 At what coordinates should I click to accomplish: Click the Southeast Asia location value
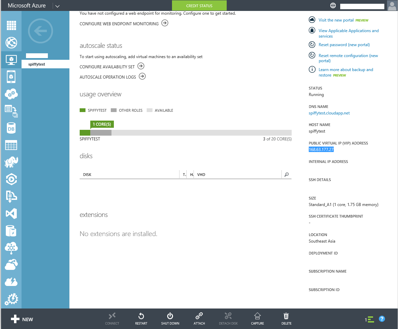(322, 241)
